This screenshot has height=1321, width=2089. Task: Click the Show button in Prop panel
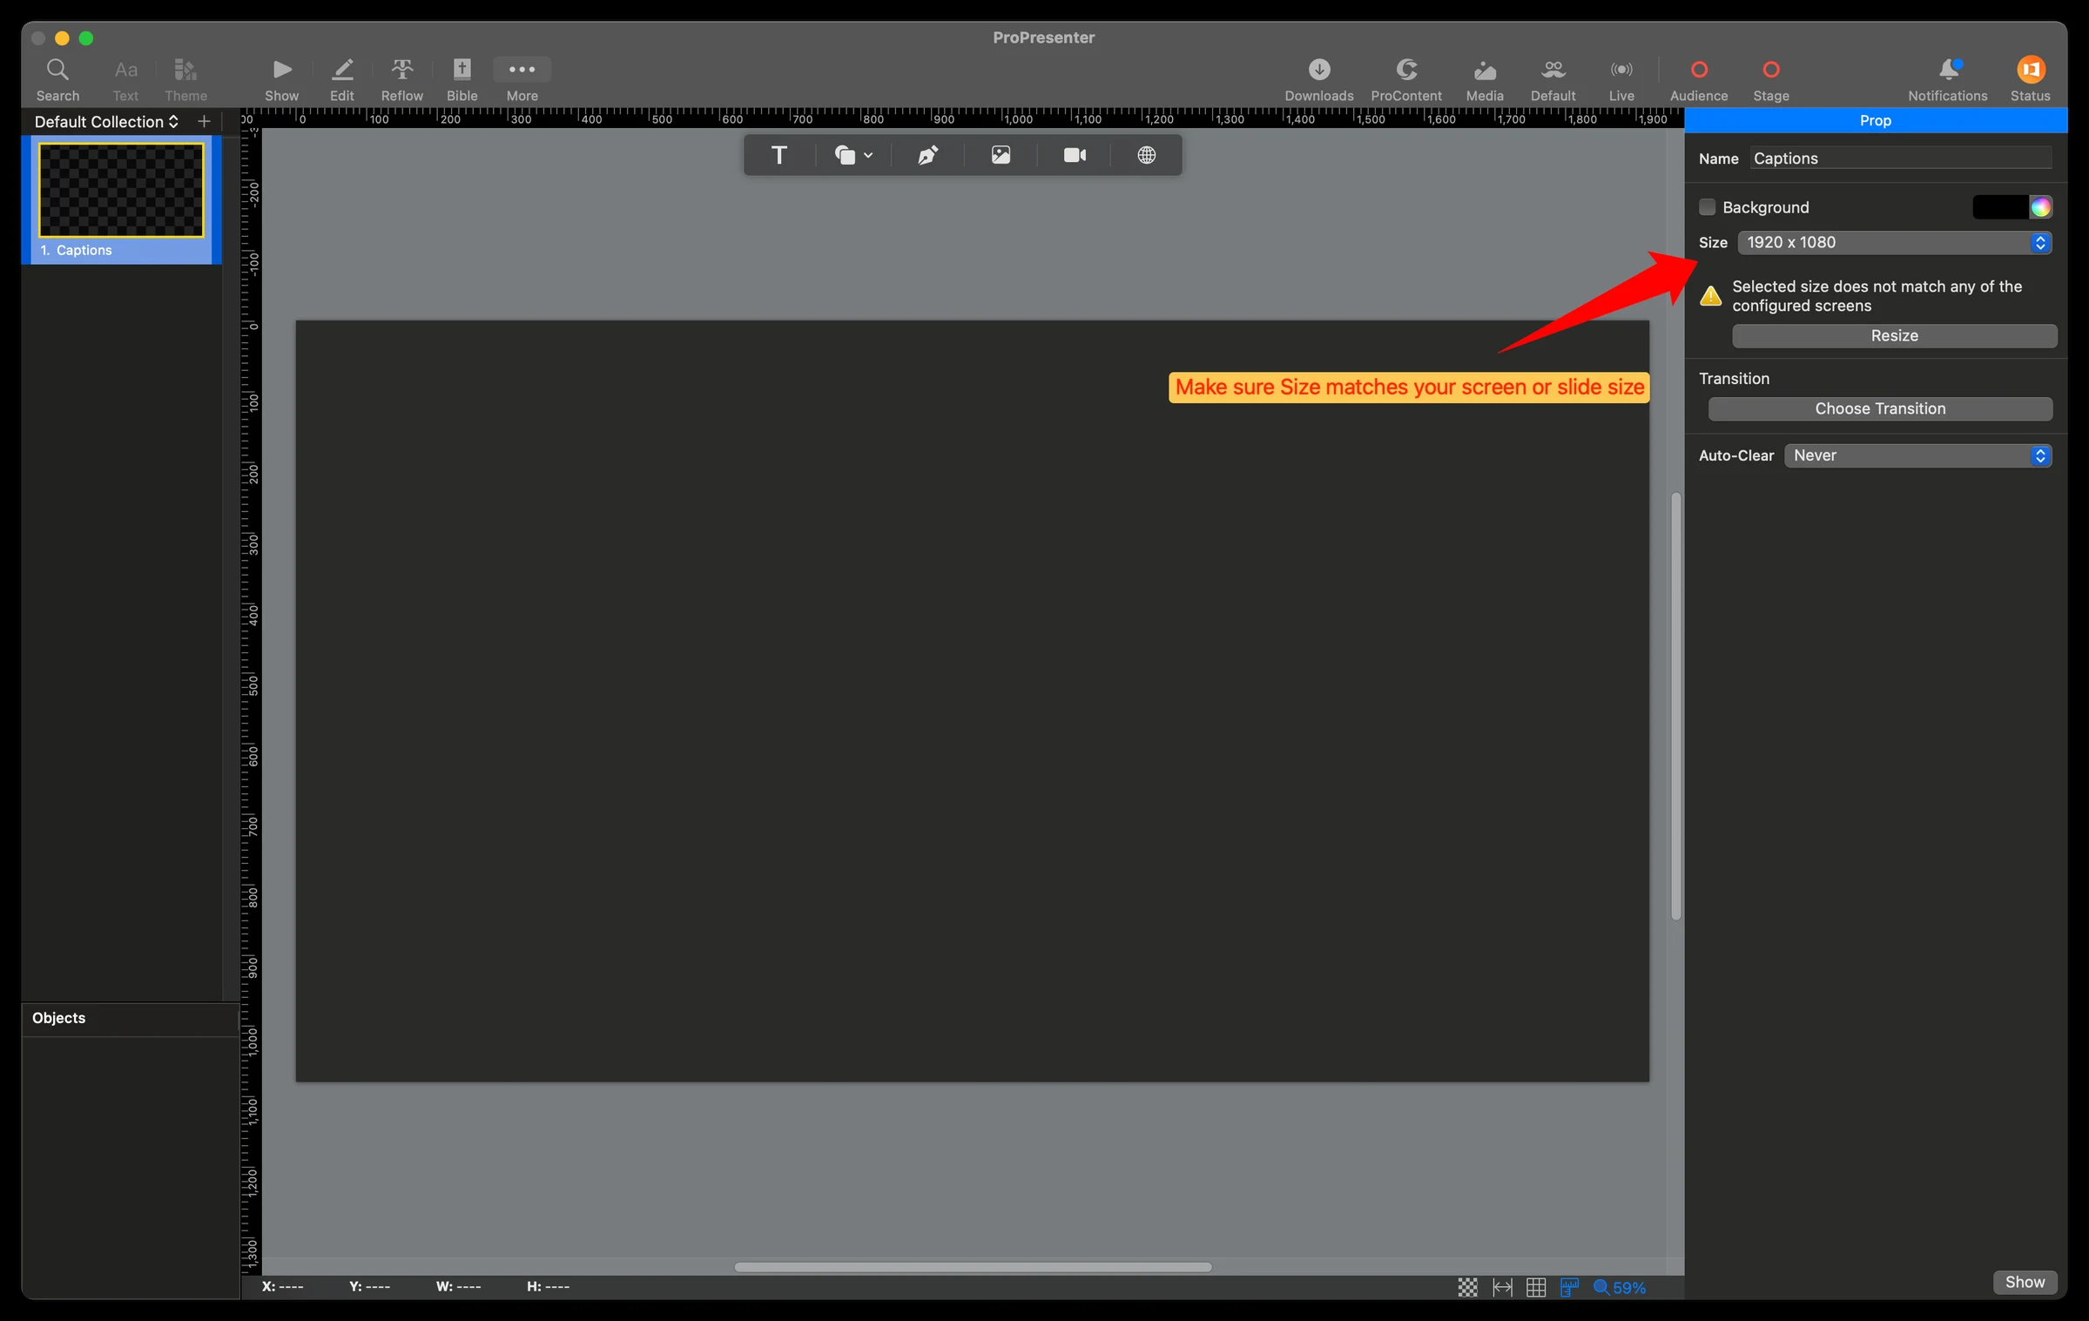pyautogui.click(x=2025, y=1282)
